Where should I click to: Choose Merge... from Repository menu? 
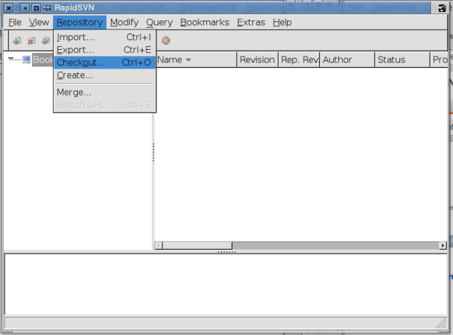(105, 92)
